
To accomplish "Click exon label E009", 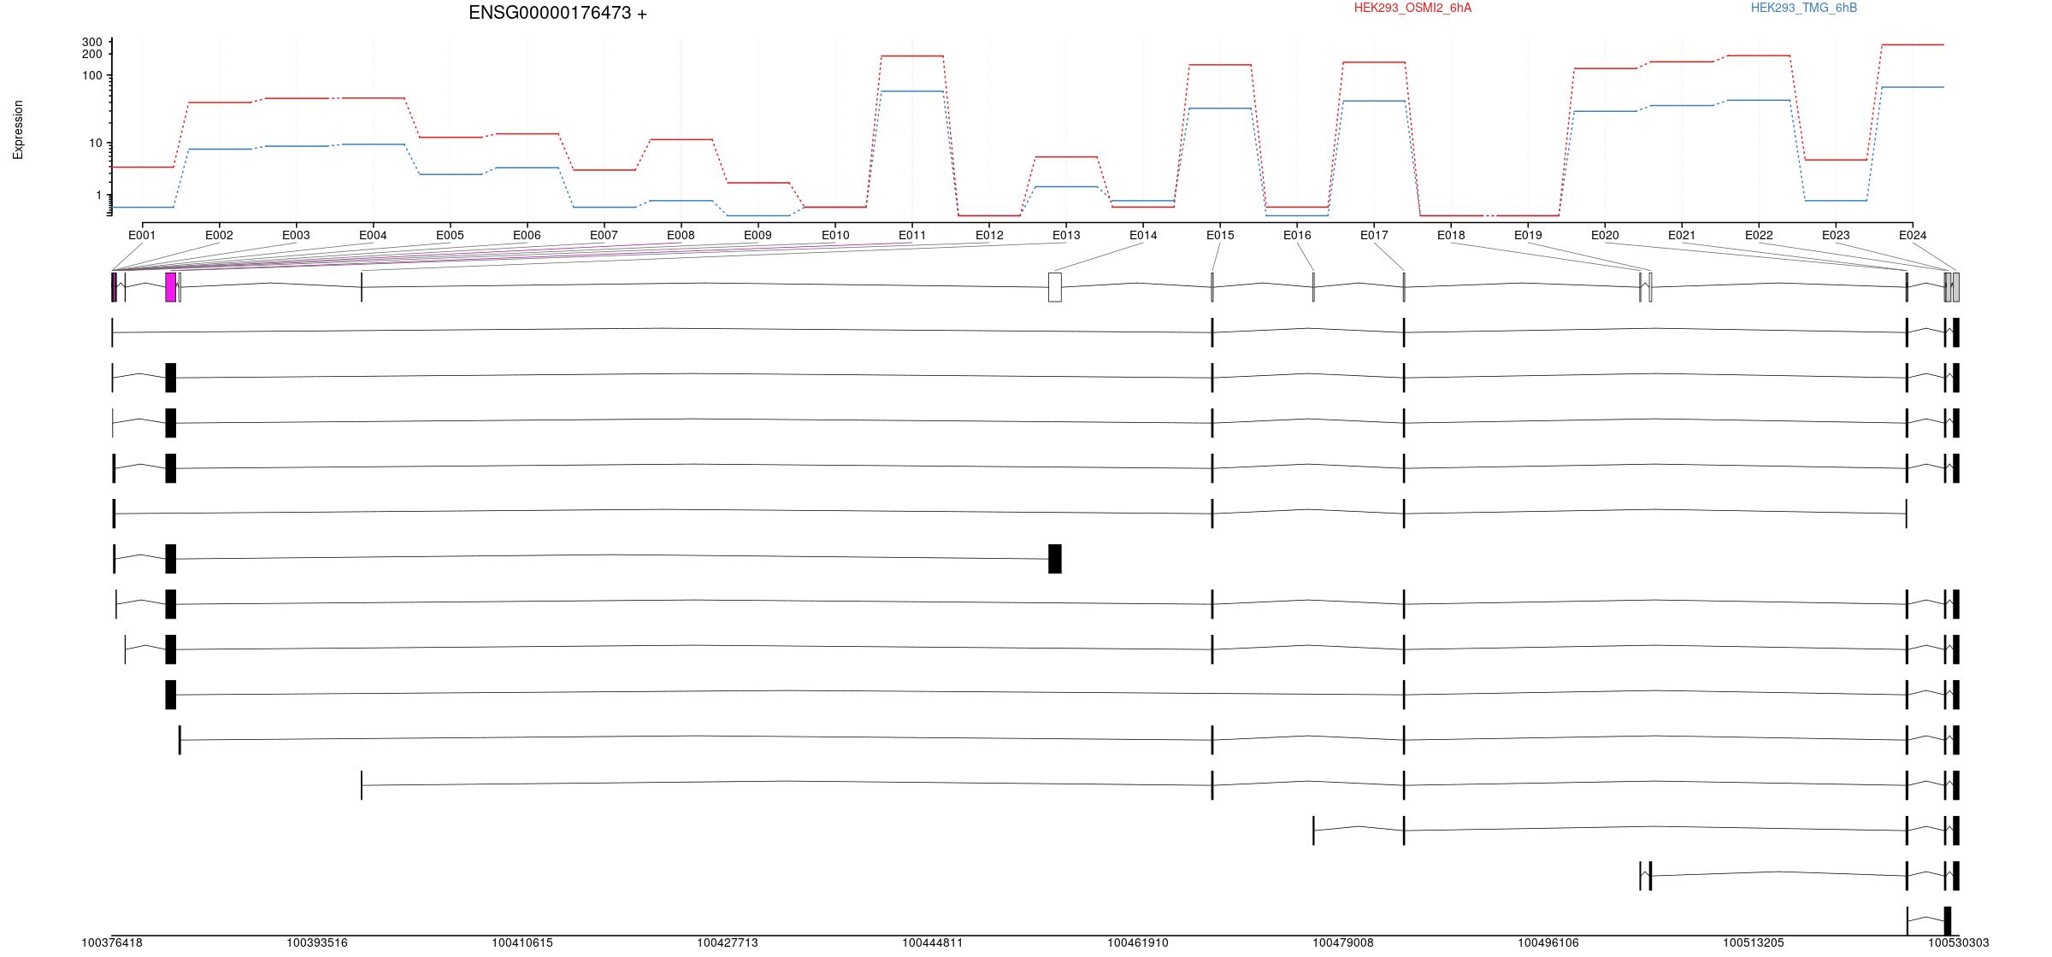I will pos(758,235).
